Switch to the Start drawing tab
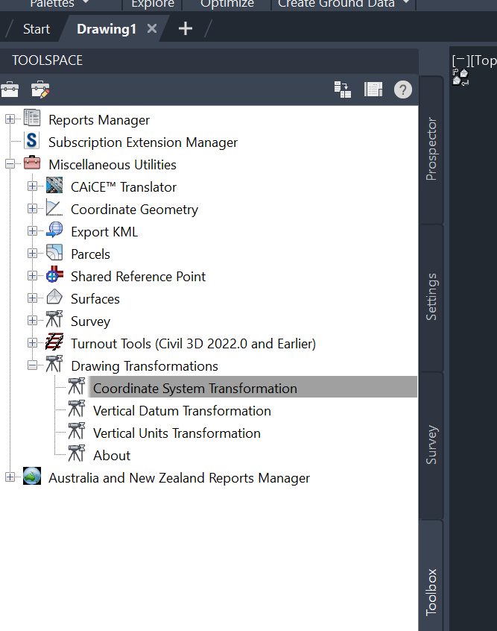 click(36, 29)
